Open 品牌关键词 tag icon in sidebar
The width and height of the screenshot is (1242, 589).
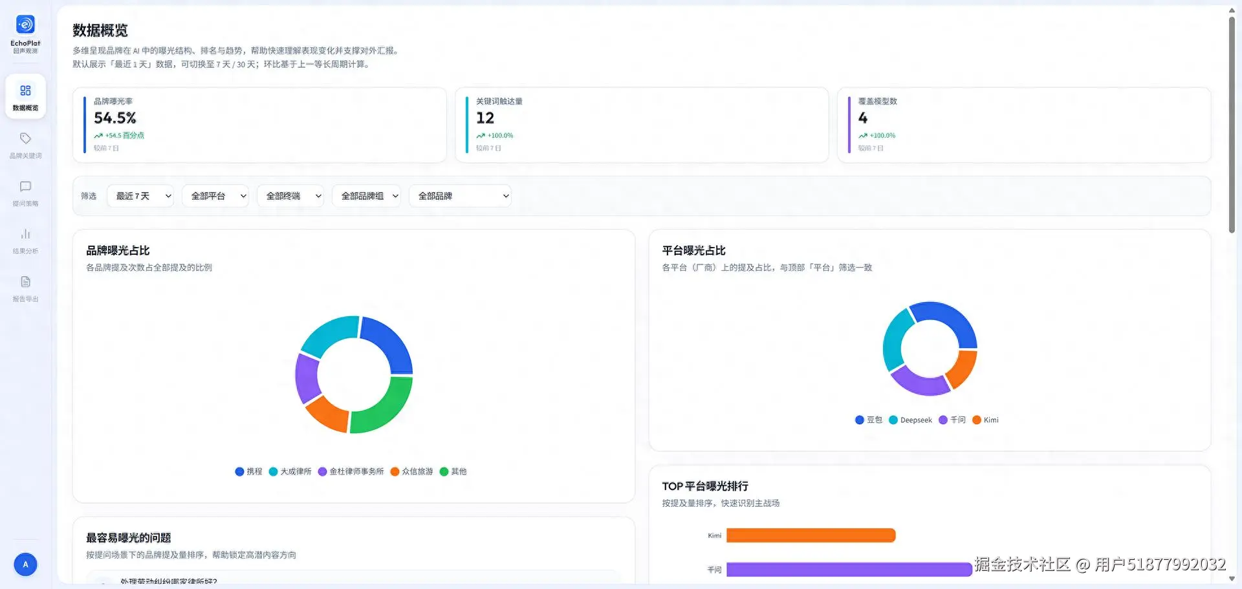tap(25, 138)
